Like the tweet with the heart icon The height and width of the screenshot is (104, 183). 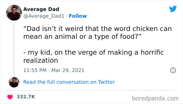(10, 97)
